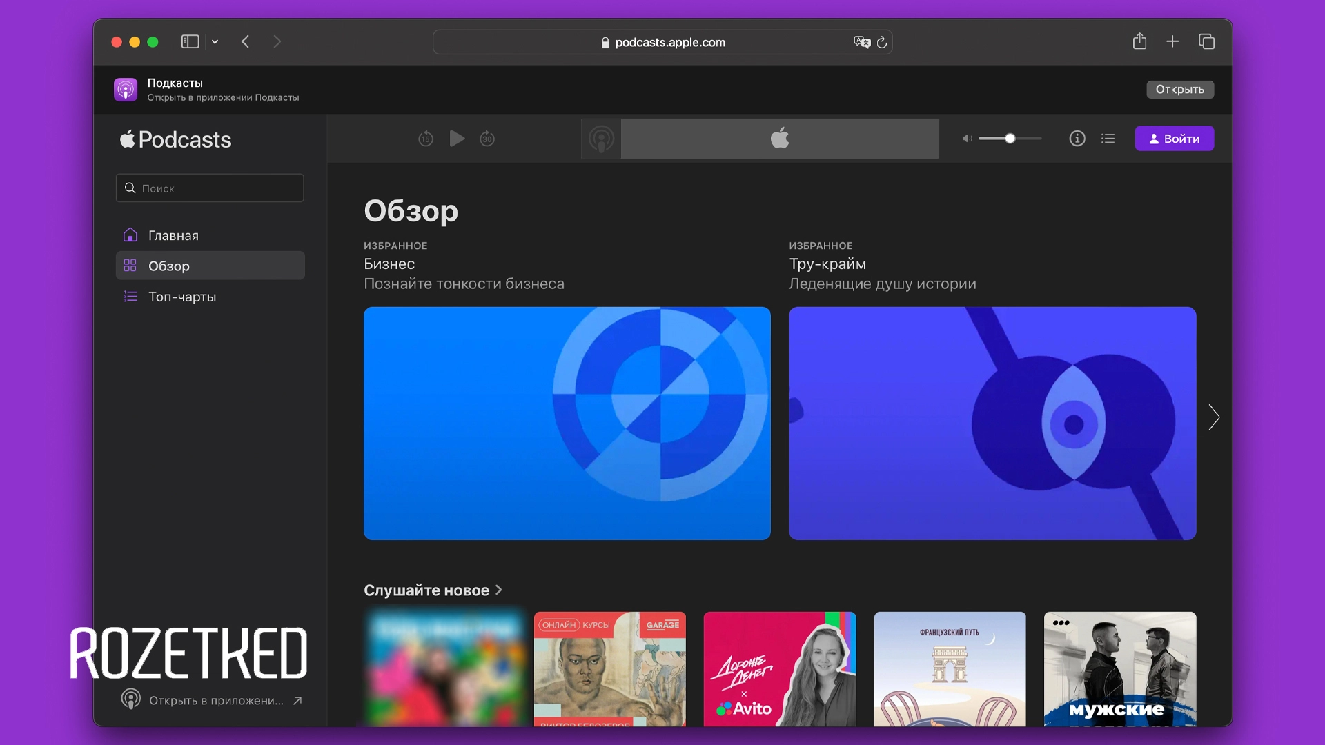Open episode info icon
Screen dimensions: 1325x745
click(x=1077, y=139)
